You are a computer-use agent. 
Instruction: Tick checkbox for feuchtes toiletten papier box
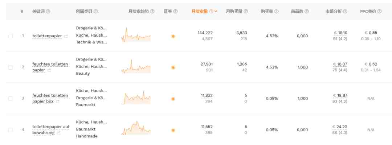tap(10, 99)
